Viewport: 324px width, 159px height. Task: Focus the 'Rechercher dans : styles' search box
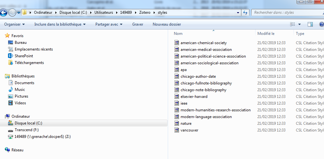coord(288,12)
